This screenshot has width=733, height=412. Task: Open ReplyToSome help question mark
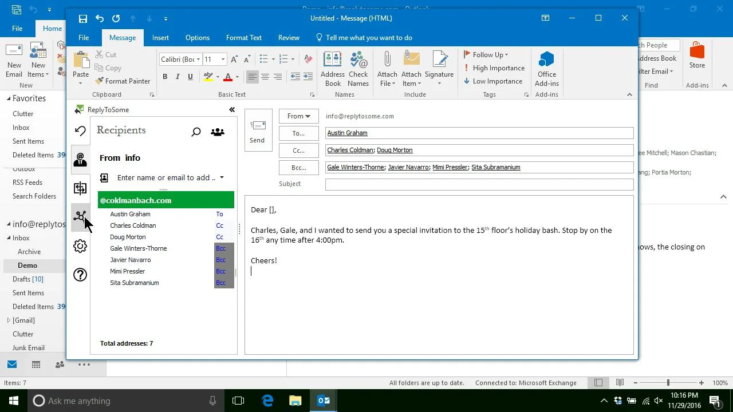coord(80,275)
